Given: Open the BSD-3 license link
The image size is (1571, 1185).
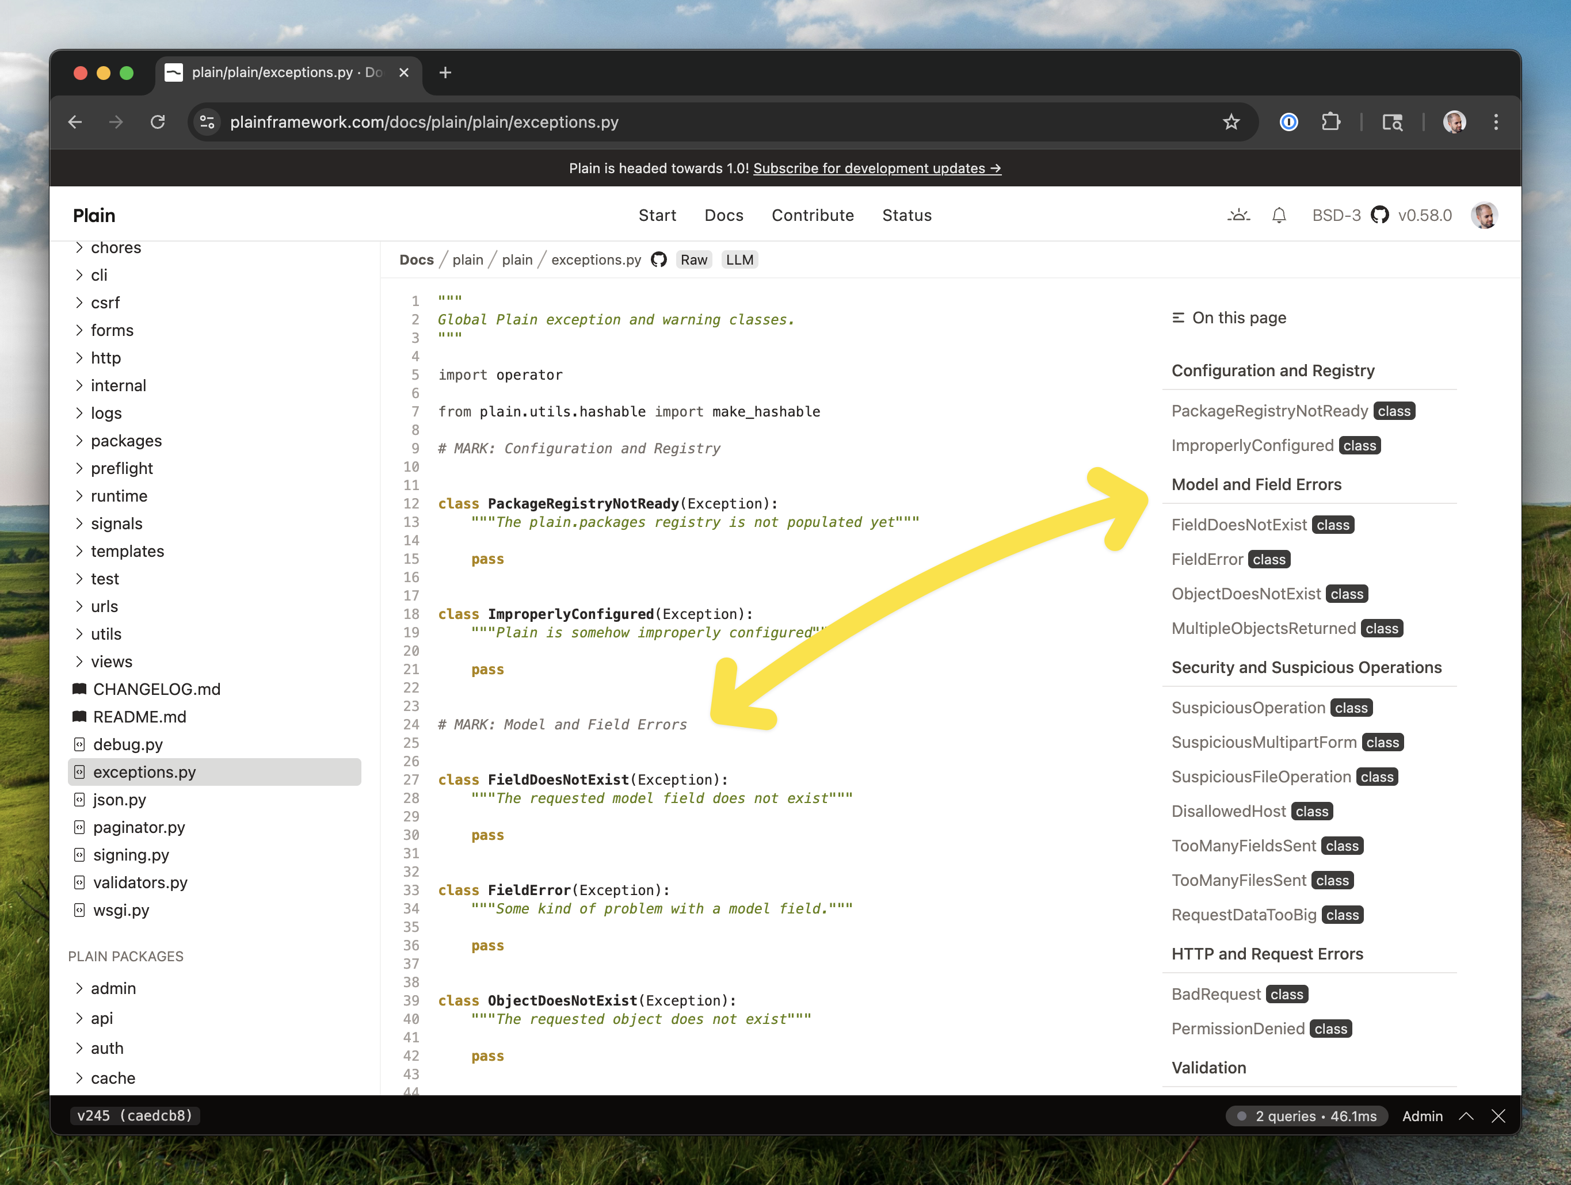Looking at the screenshot, I should click(1336, 215).
